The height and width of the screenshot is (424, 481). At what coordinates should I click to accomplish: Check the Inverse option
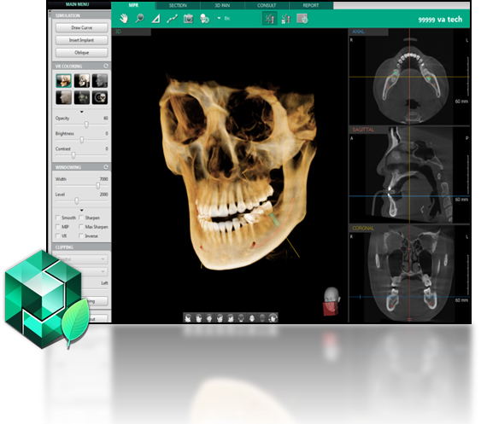pyautogui.click(x=81, y=236)
